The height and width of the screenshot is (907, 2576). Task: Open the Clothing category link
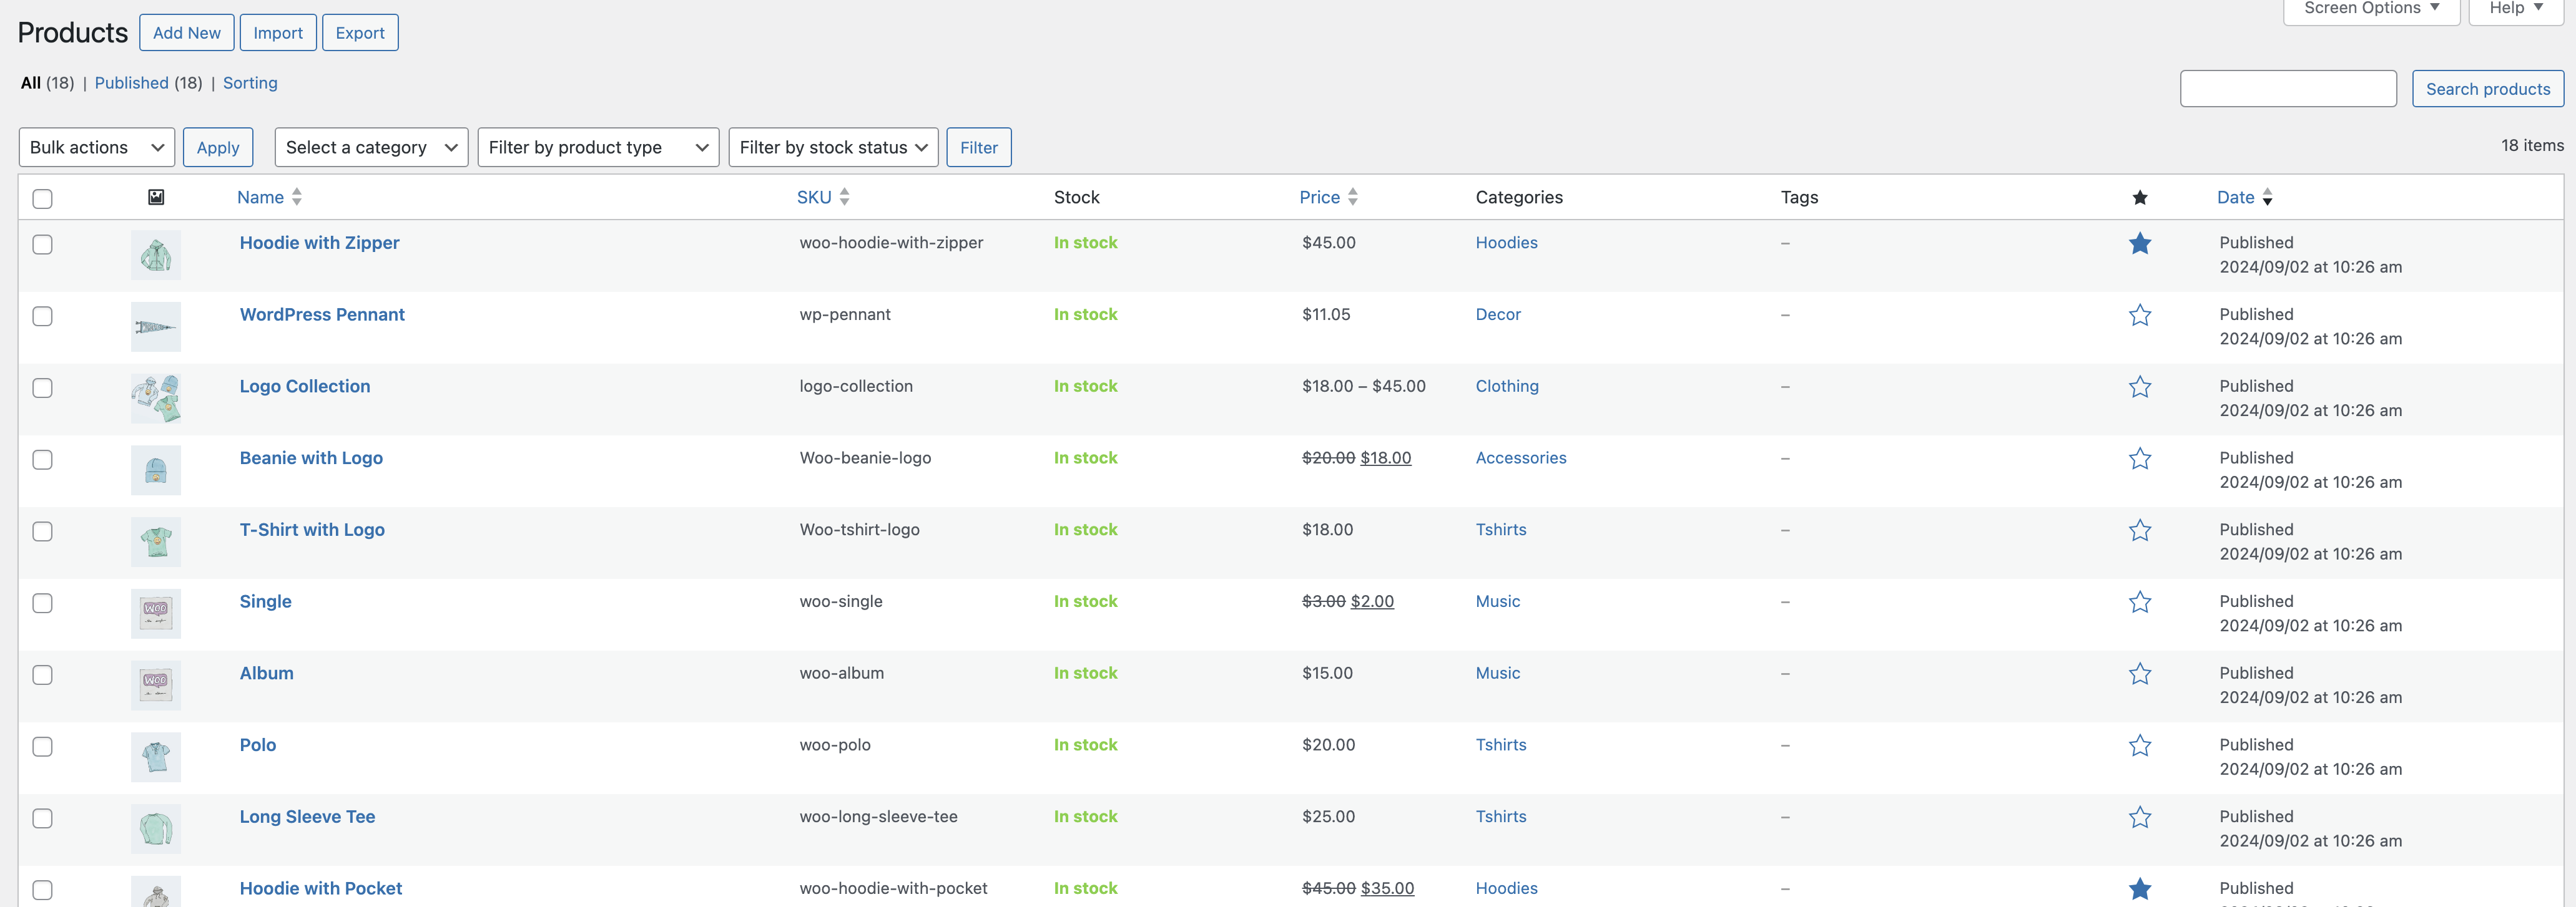point(1507,387)
